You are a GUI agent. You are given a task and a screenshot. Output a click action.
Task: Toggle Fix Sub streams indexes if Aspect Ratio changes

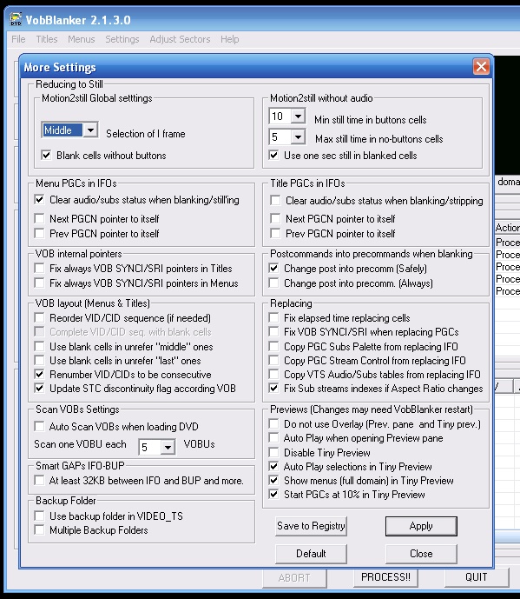tap(273, 388)
